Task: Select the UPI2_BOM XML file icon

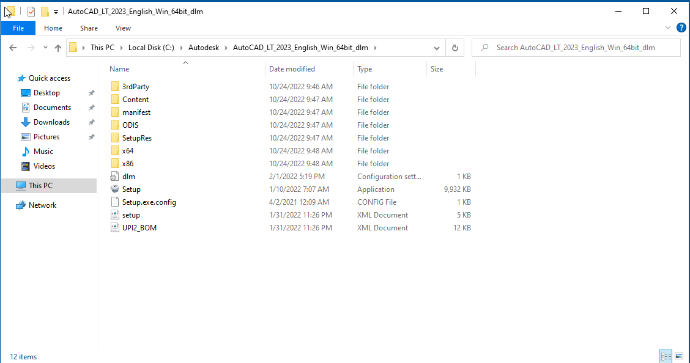Action: click(x=115, y=228)
